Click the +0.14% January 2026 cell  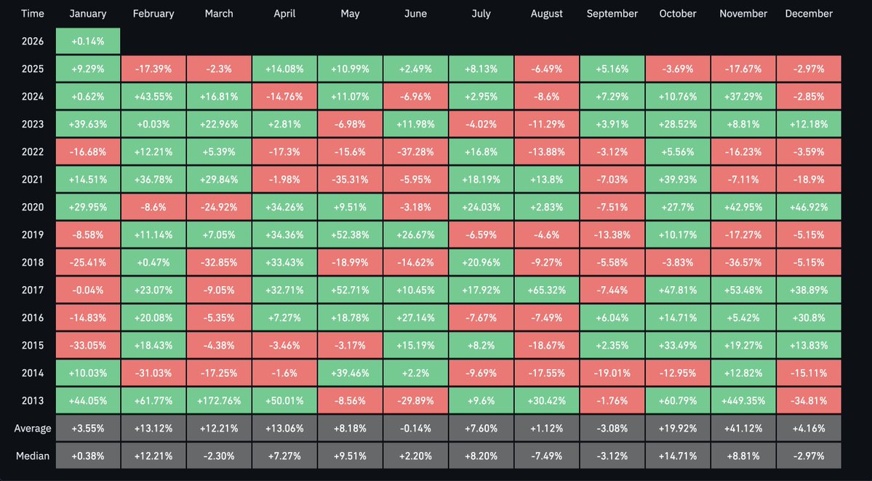[87, 41]
